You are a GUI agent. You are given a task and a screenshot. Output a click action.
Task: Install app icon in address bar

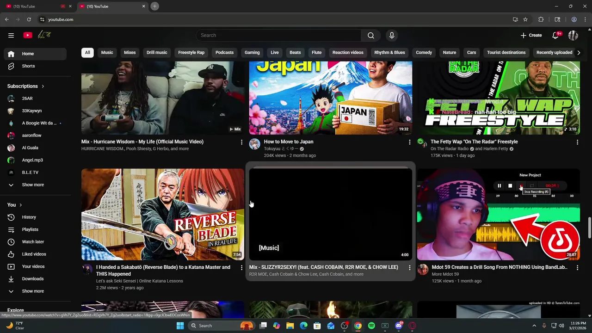515,19
